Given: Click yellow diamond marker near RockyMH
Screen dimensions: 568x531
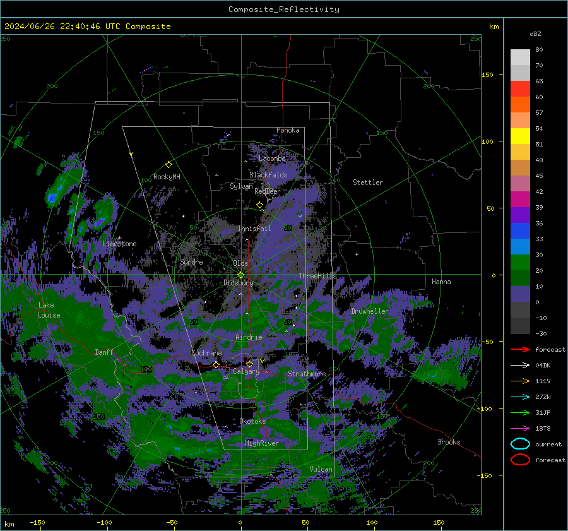Looking at the screenshot, I should click(x=169, y=165).
